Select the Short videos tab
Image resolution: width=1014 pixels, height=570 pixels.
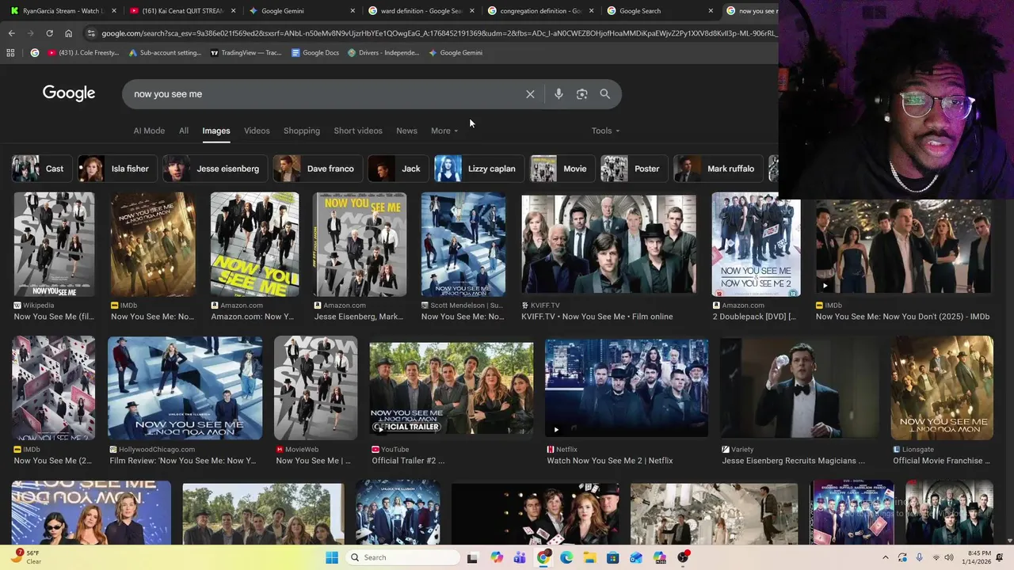(x=358, y=131)
